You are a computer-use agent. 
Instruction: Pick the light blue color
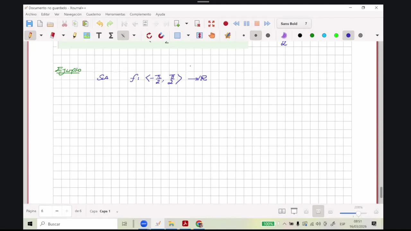click(x=324, y=35)
